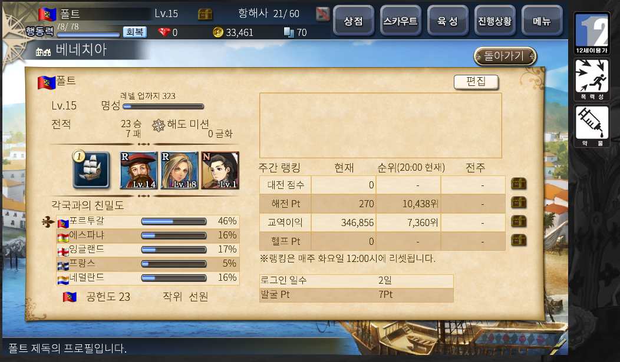Click the 돌아가기 back button
The height and width of the screenshot is (362, 620).
[x=505, y=56]
